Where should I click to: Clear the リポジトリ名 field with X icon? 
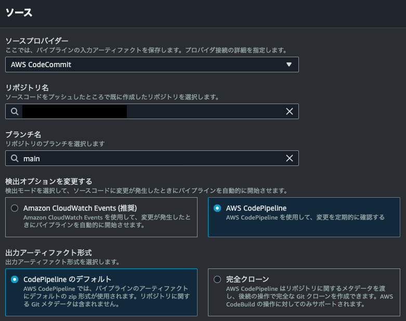point(289,111)
